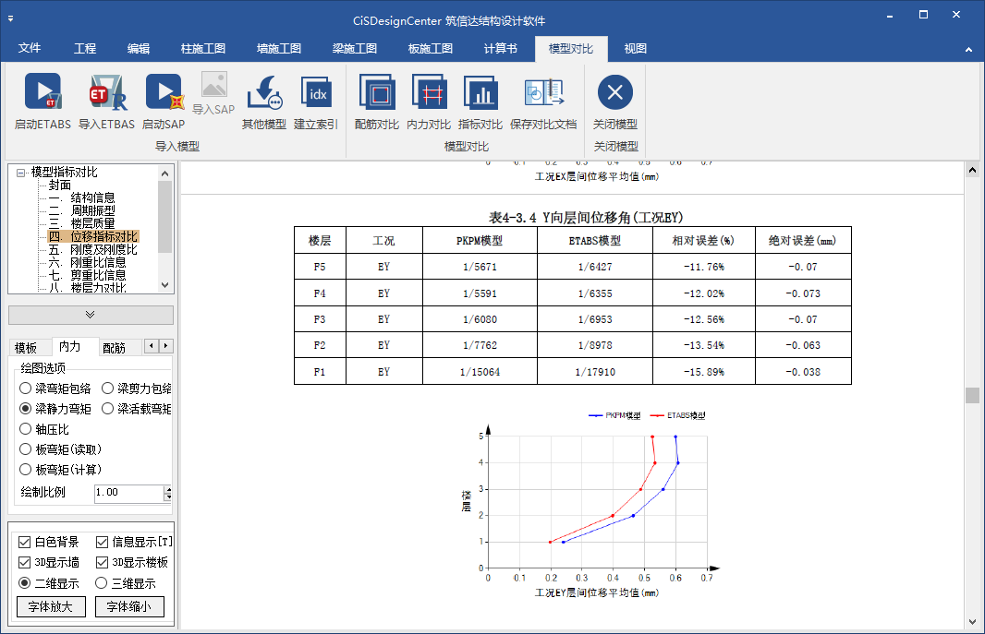Save comparison document with 保存对比文档

543,102
